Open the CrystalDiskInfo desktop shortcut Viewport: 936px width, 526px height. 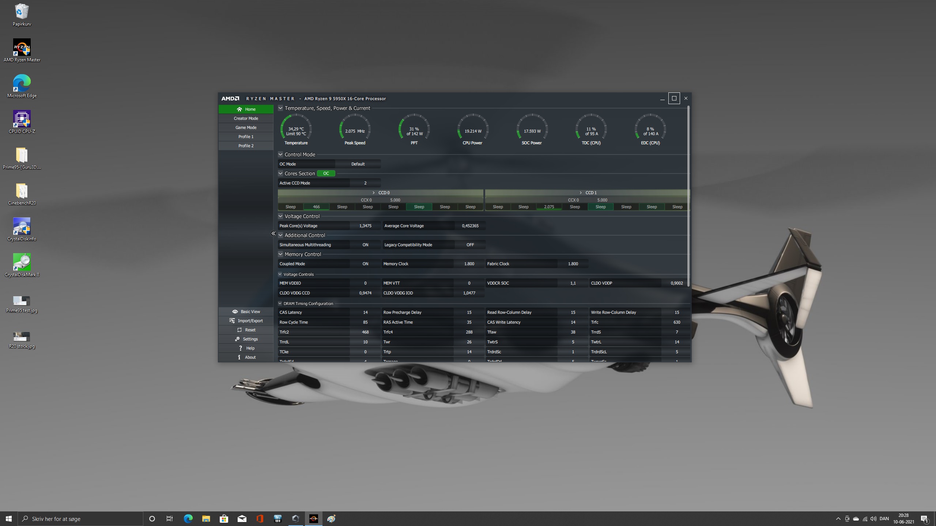(22, 230)
